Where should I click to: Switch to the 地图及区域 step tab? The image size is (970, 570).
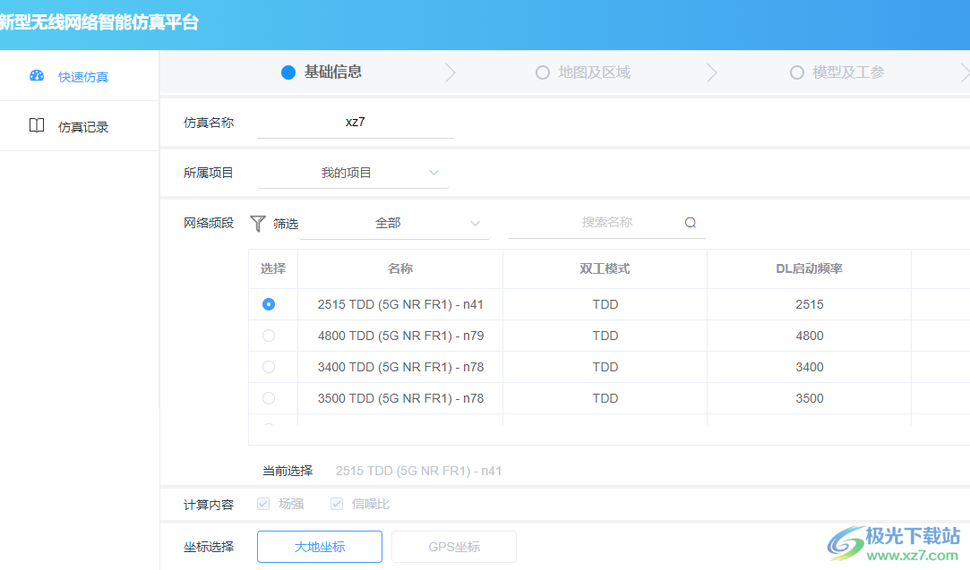click(596, 72)
